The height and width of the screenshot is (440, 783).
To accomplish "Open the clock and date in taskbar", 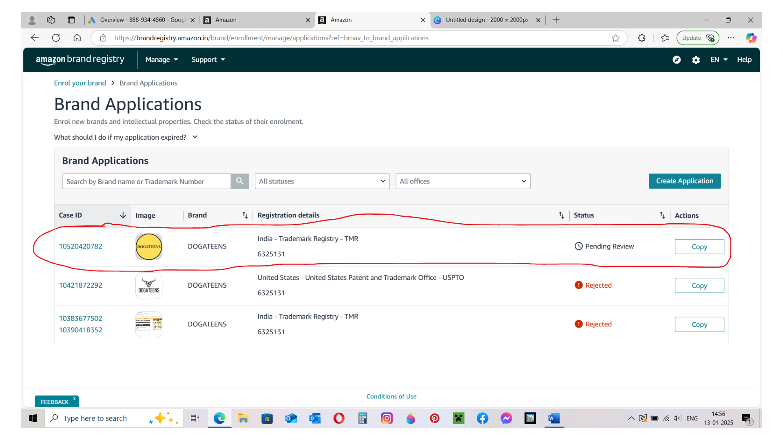I will (718, 418).
